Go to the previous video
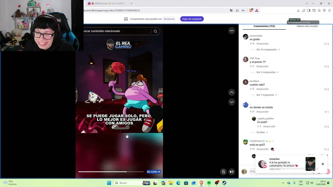Image resolution: width=333 pixels, height=187 pixels. click(x=232, y=92)
